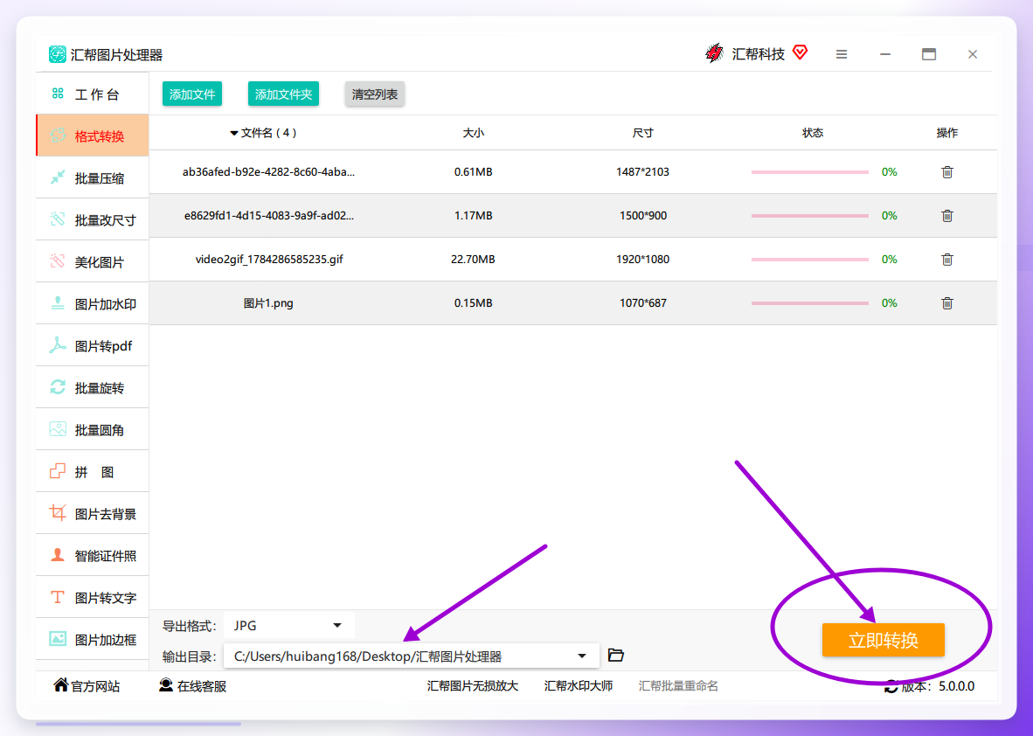This screenshot has width=1033, height=736.
Task: Expand the 导出格式 JPG dropdown
Action: [289, 625]
